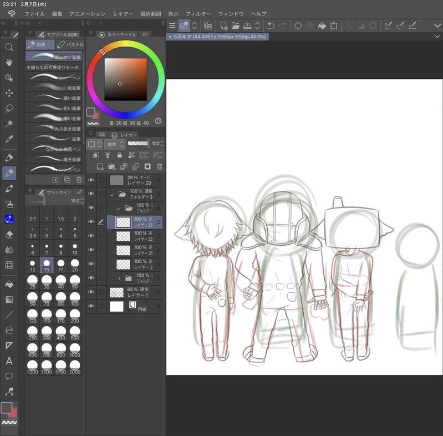
Task: Hide the 用紙 paper layer
Action: tap(91, 306)
